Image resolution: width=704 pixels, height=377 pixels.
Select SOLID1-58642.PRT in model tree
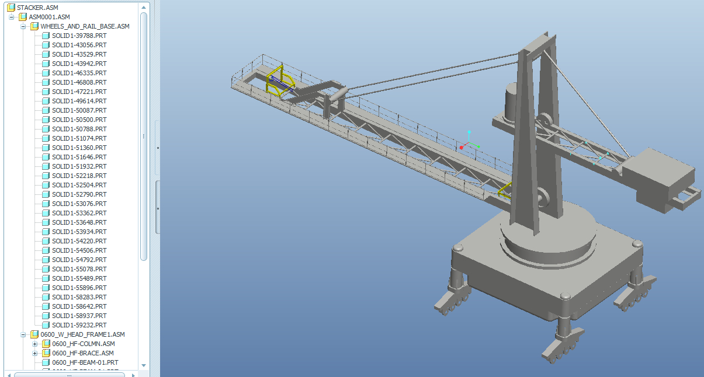[79, 306]
